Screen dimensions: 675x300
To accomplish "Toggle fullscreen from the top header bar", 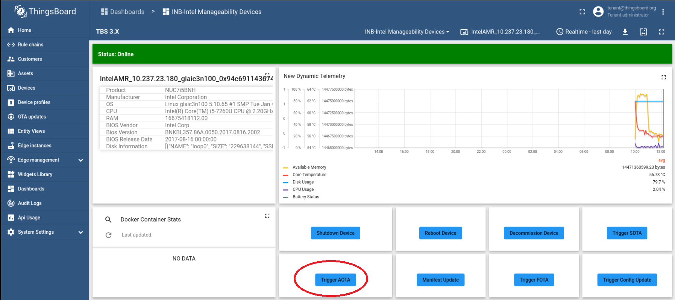I will point(582,12).
